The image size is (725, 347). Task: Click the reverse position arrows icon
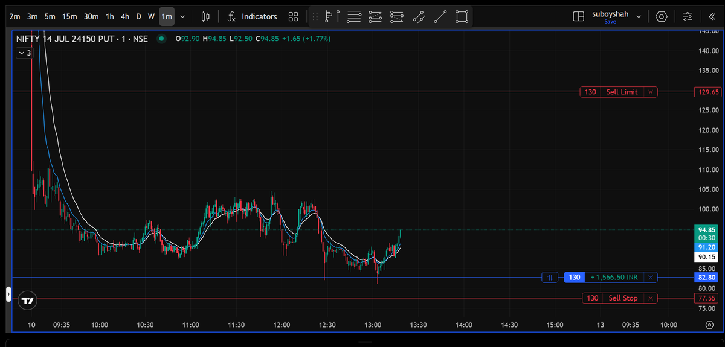(x=550, y=278)
